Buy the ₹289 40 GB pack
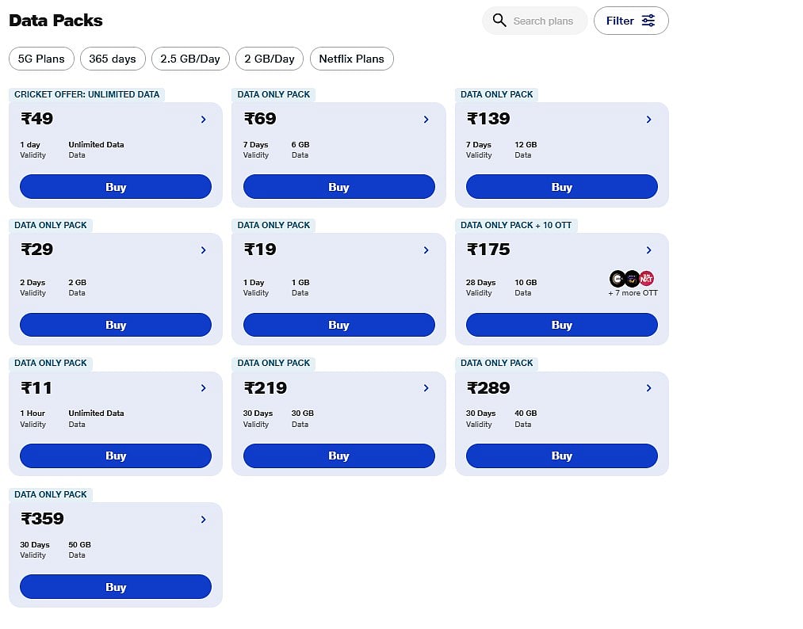This screenshot has width=803, height=629. click(561, 456)
